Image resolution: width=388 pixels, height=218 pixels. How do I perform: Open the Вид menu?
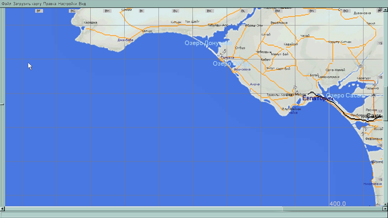pyautogui.click(x=82, y=4)
